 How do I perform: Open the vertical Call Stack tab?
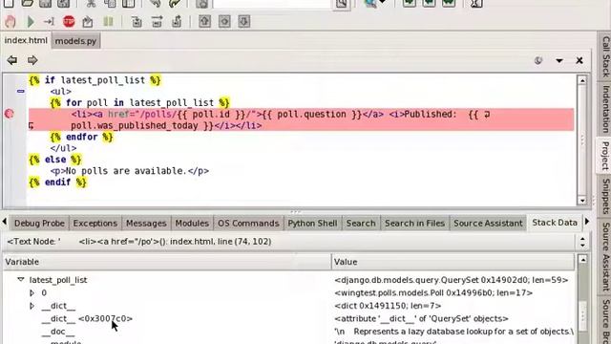click(x=605, y=56)
